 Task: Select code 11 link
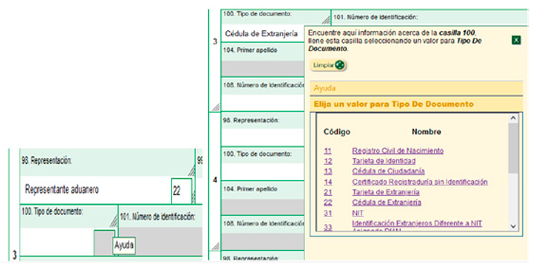click(x=328, y=150)
